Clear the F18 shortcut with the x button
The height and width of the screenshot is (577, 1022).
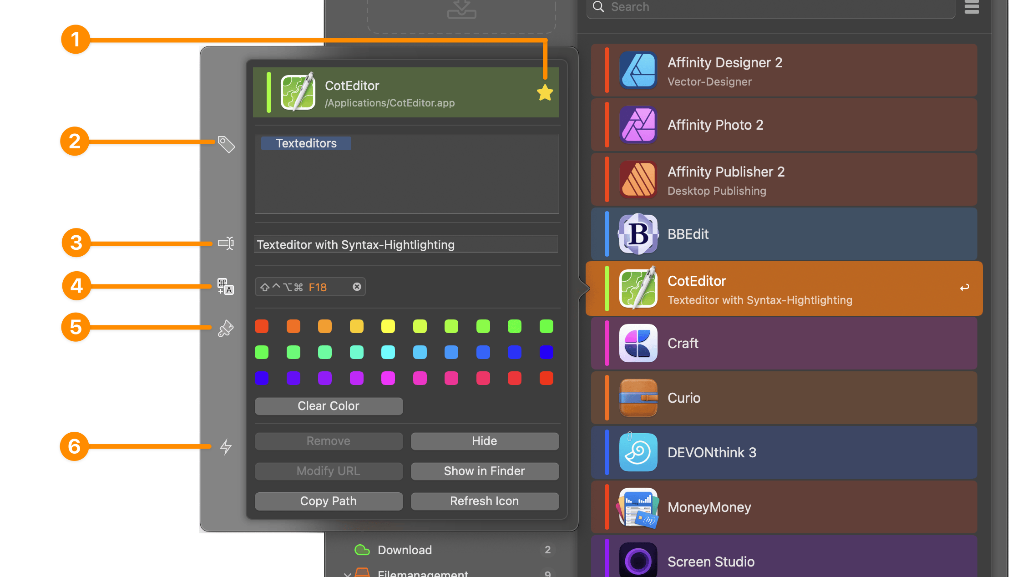click(357, 287)
